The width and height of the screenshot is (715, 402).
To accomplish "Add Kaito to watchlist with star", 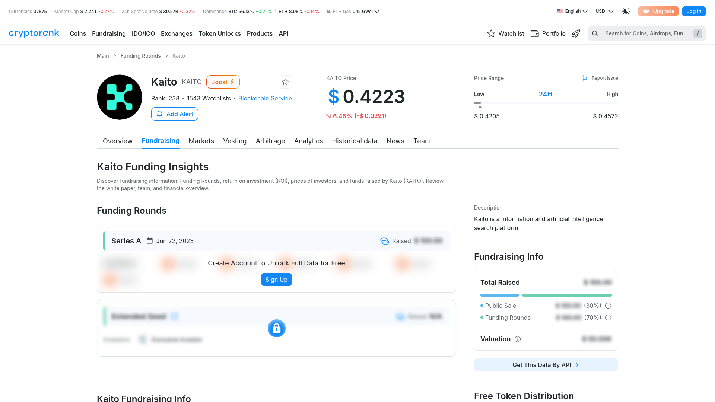I will point(285,82).
